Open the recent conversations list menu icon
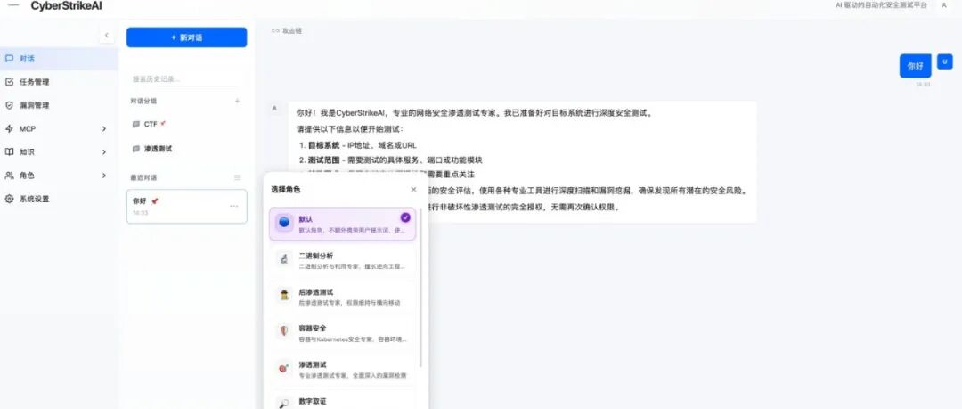 coord(238,177)
